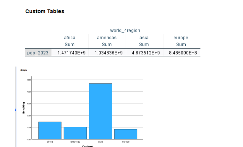Click the cell value 4.673512E+9
Viewport: 243px width, 147px height.
146,53
